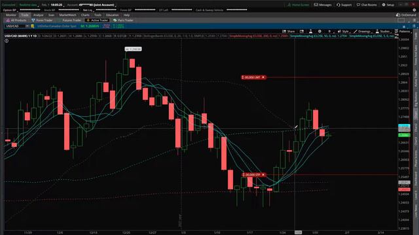The image size is (419, 235).
Task: Cancel the -30,000 LMT order
Action: pyautogui.click(x=263, y=77)
